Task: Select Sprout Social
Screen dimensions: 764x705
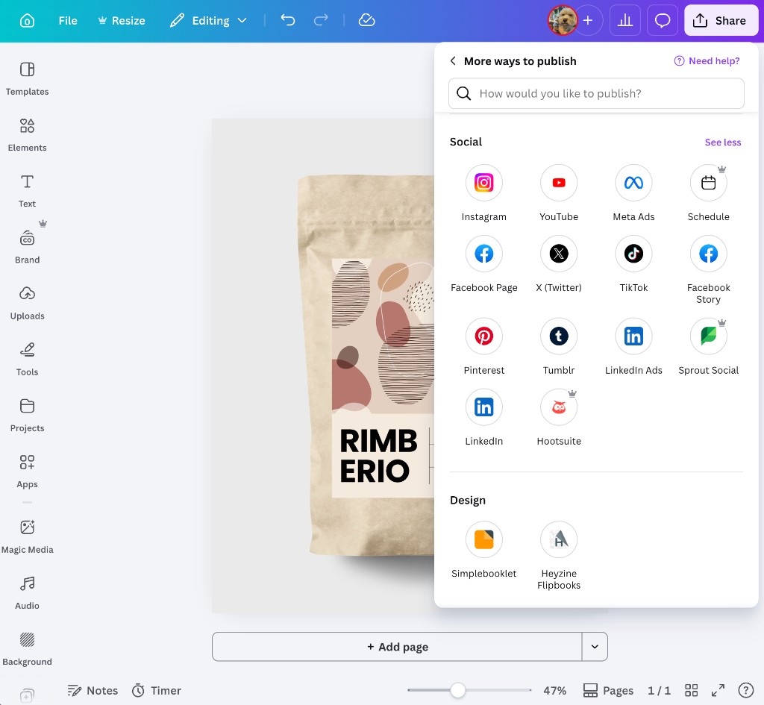Action: pyautogui.click(x=708, y=336)
